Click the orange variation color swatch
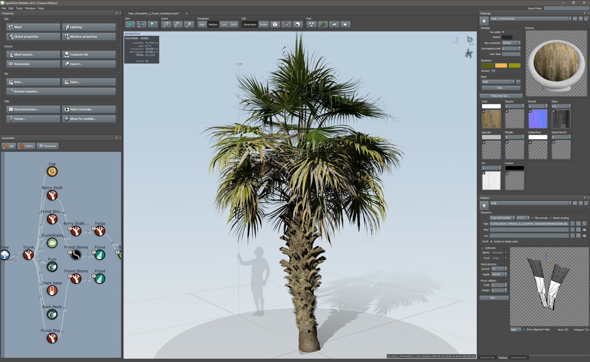The width and height of the screenshot is (590, 362). click(501, 66)
